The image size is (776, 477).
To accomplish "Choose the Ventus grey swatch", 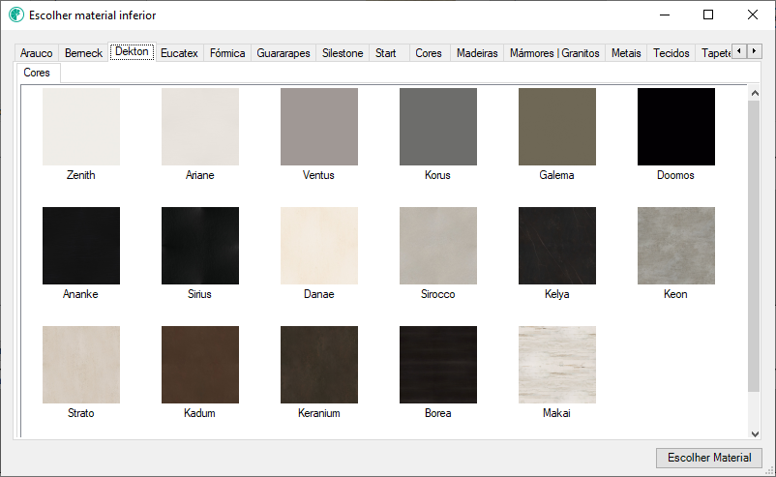I will (319, 127).
